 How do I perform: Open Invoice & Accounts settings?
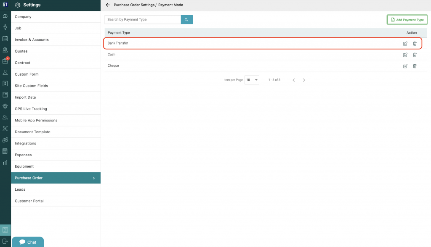pos(56,40)
